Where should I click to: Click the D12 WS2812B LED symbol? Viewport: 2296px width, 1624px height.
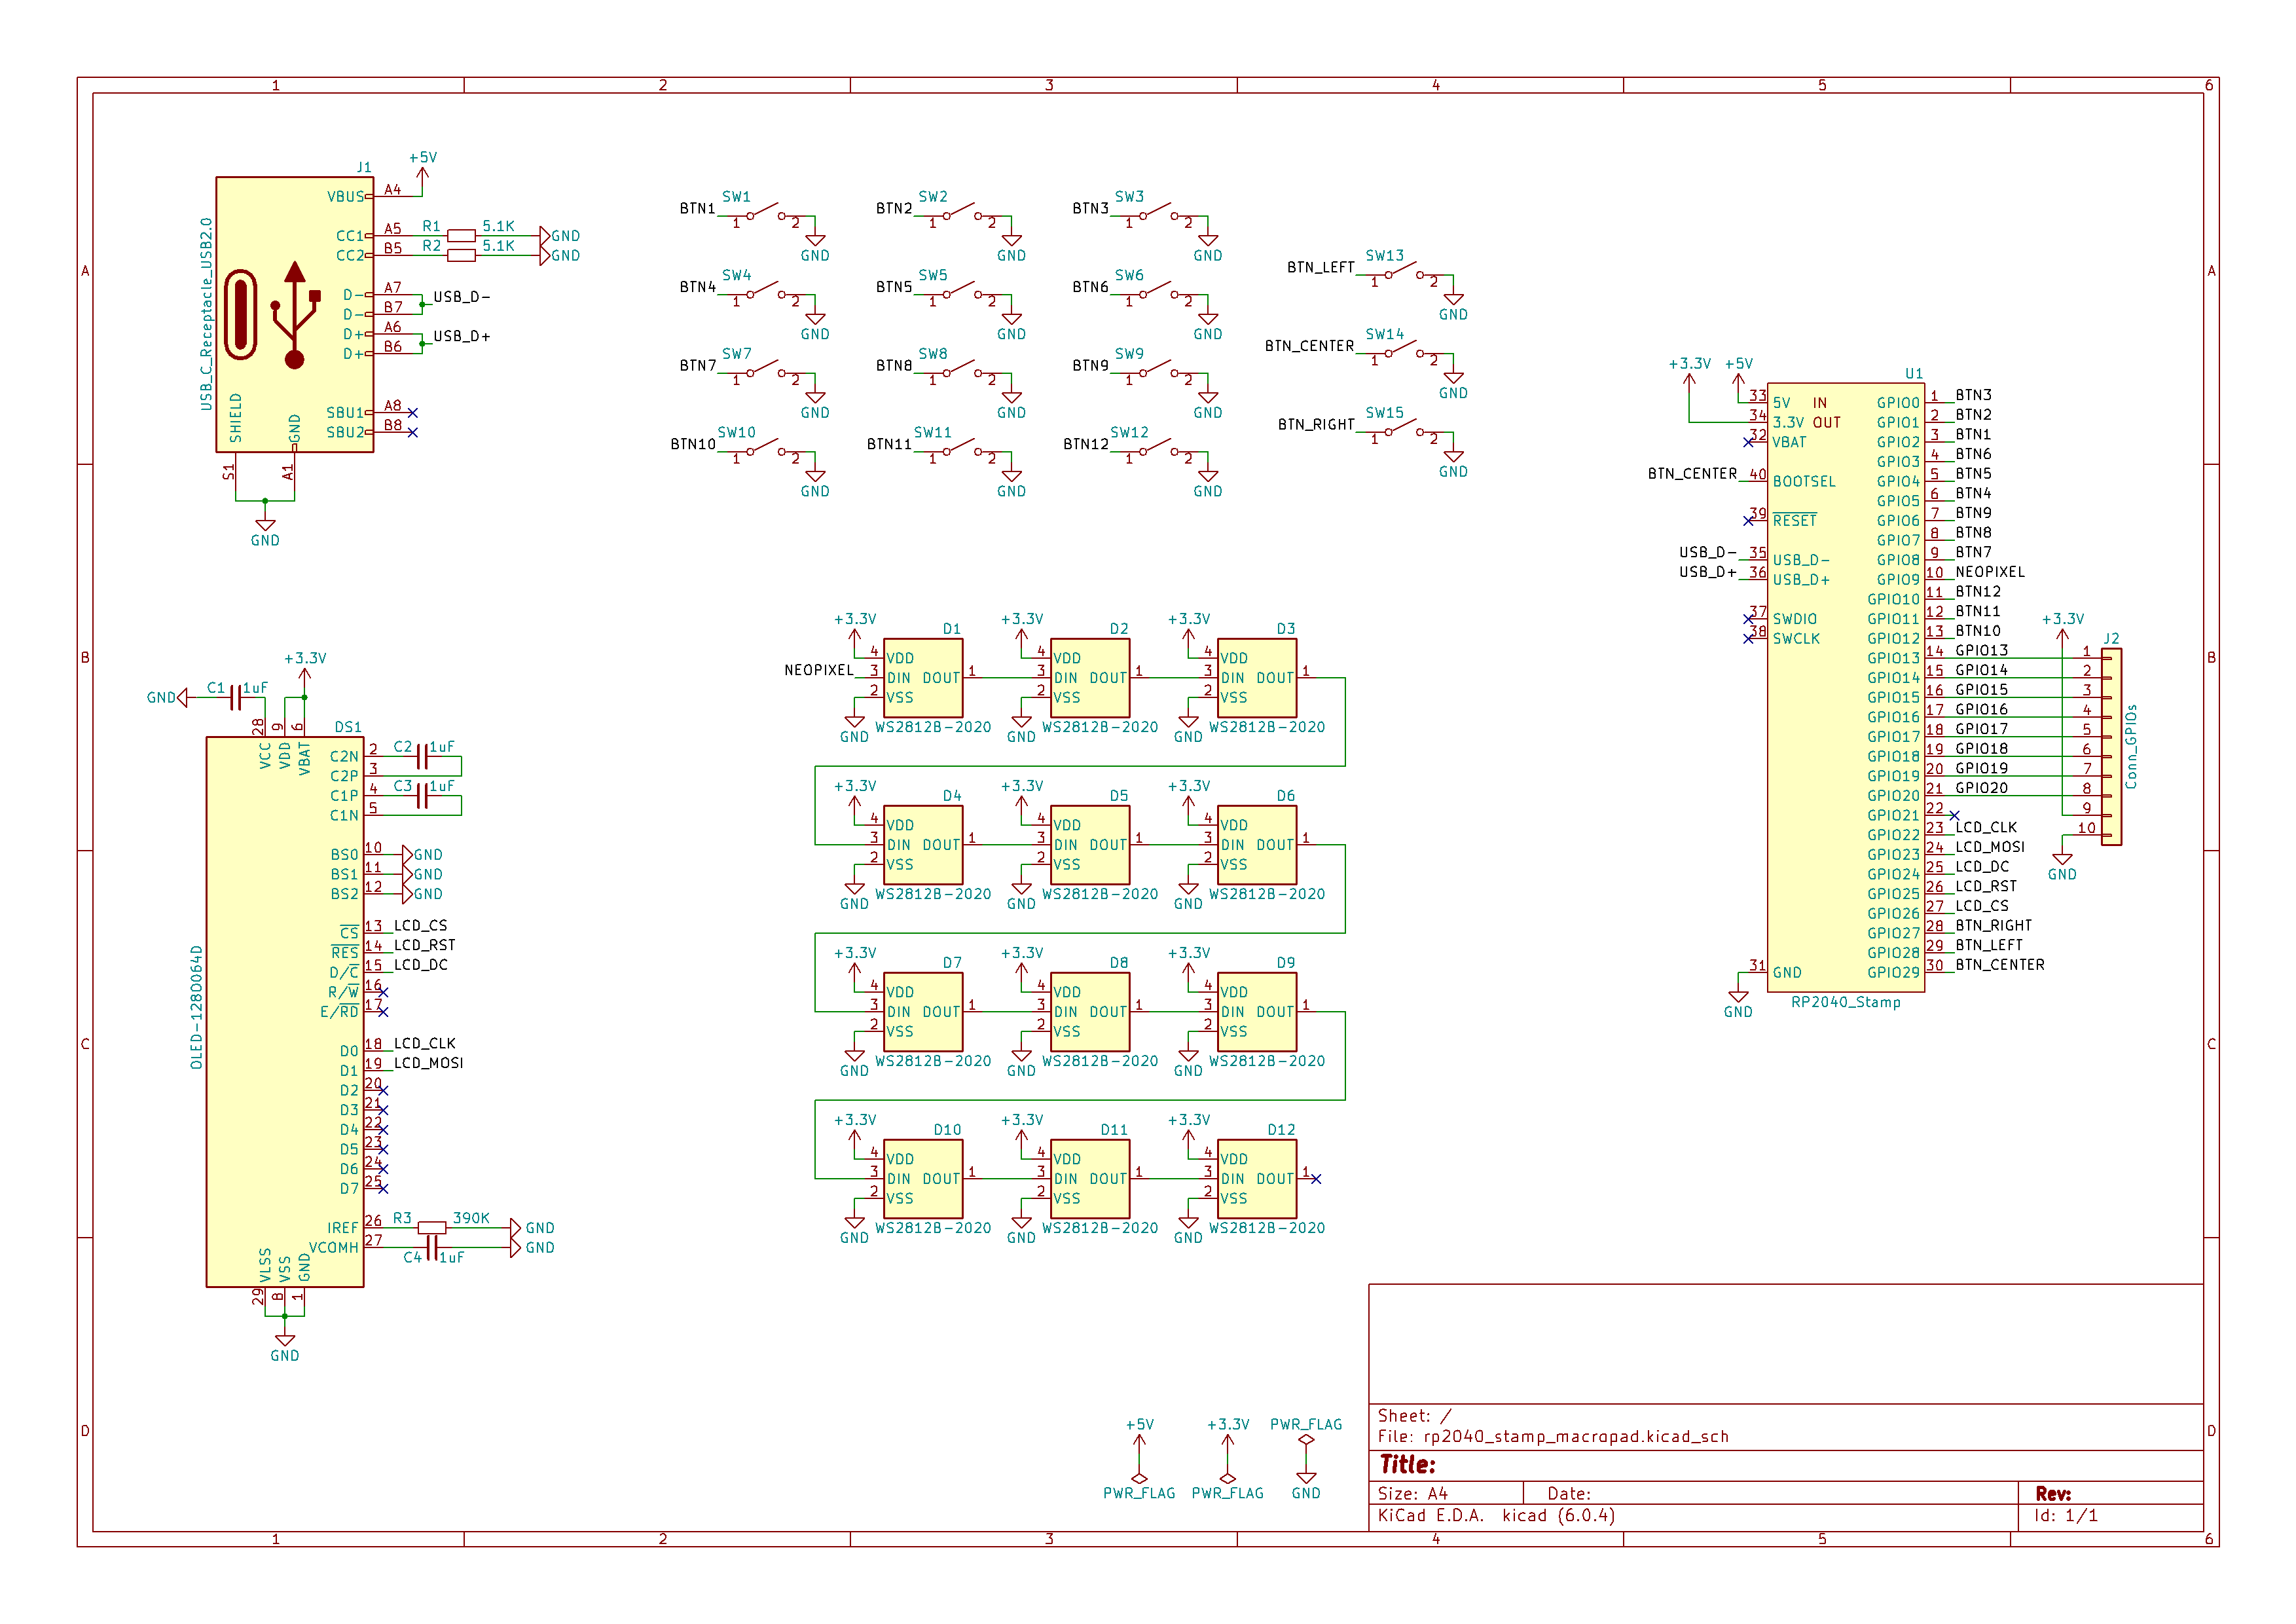click(1256, 1178)
